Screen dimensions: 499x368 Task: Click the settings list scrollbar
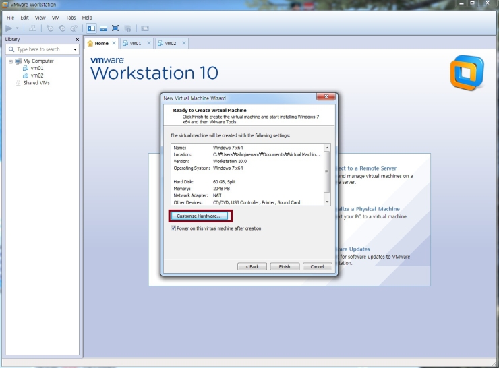[x=327, y=173]
